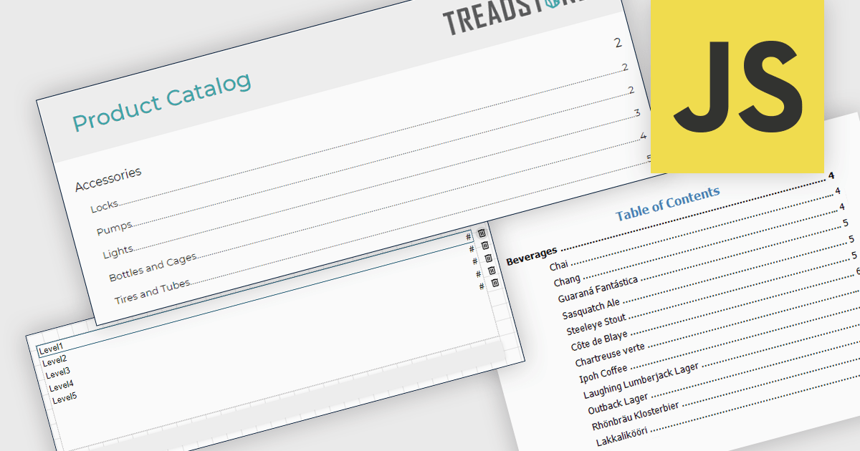Select the Level2 item
The image size is (860, 451).
point(54,361)
